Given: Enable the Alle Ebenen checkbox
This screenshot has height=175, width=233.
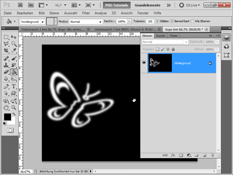Looking at the screenshot, I should coord(192,21).
